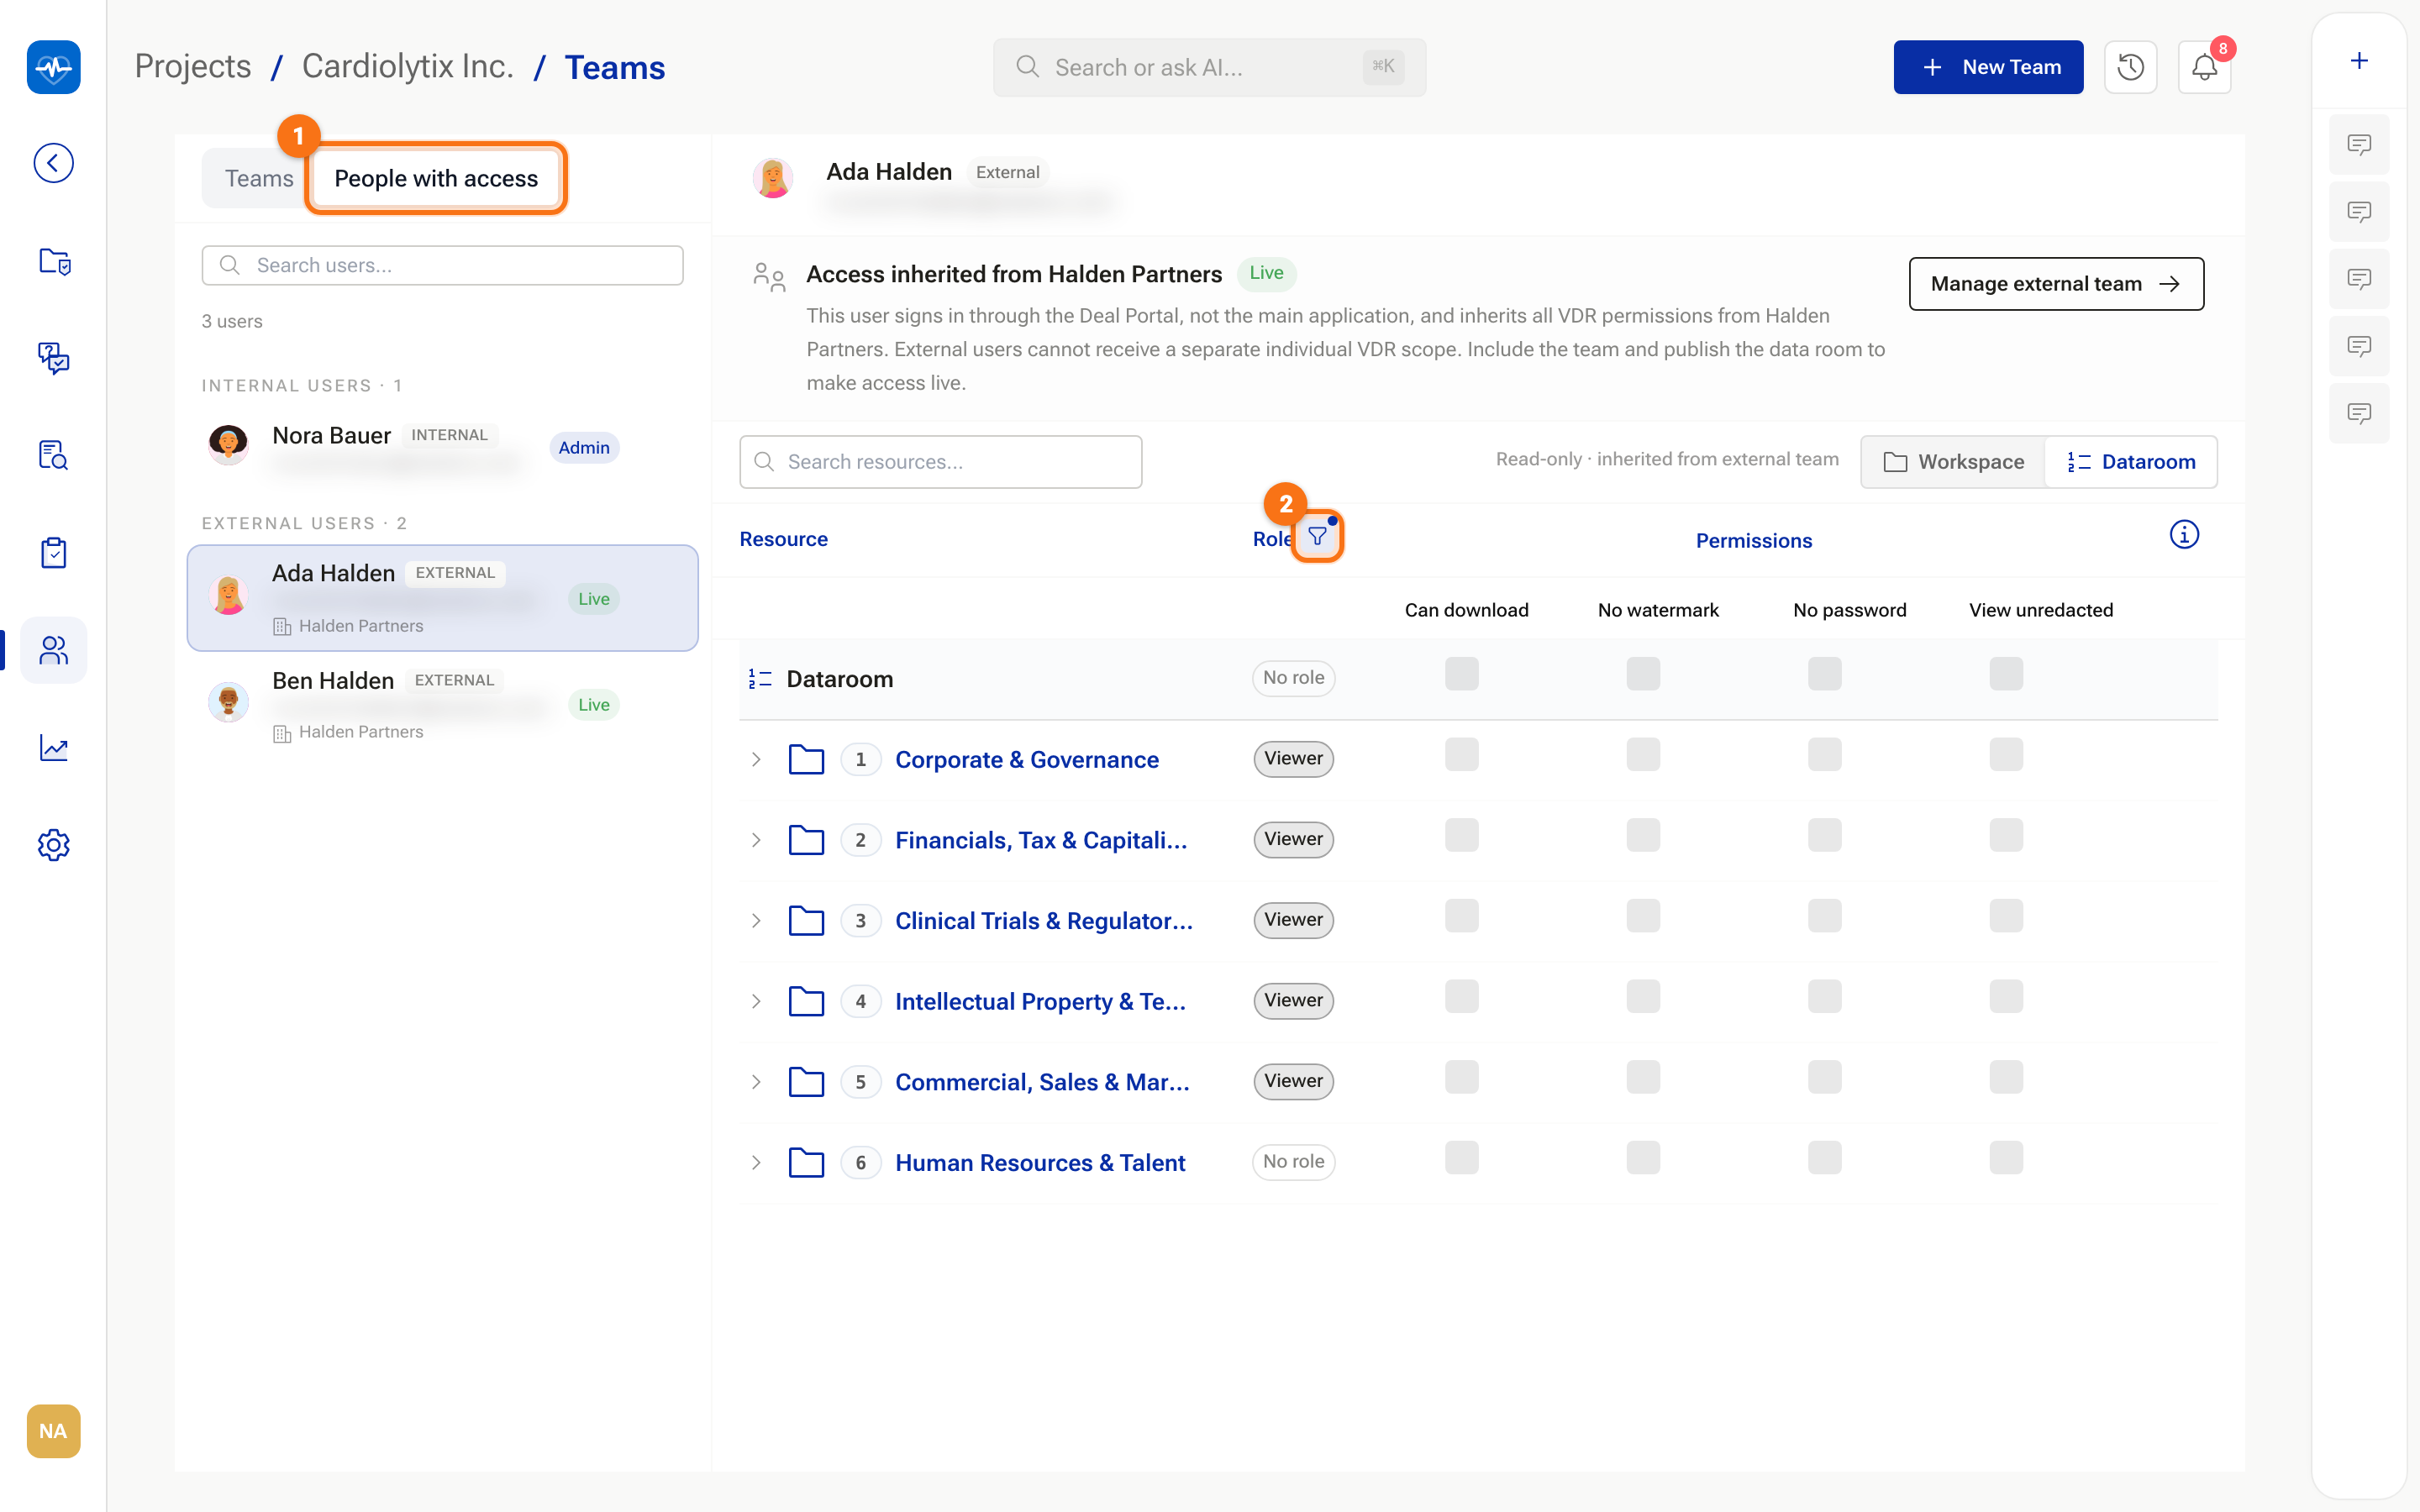Click Ada Halden's avatar in header

(x=772, y=178)
